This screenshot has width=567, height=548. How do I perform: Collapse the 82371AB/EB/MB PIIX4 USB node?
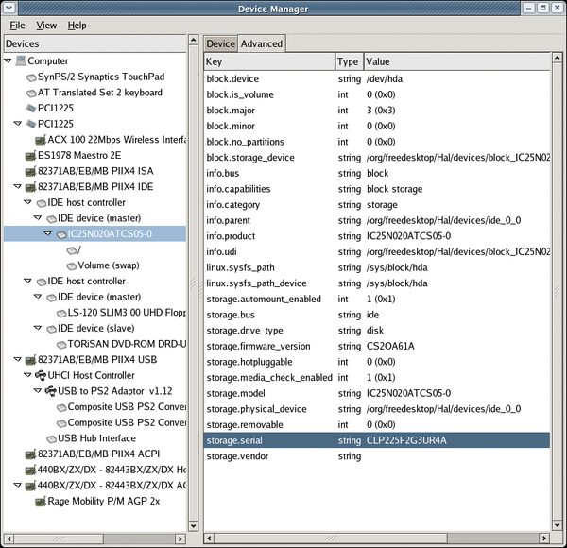[18, 360]
